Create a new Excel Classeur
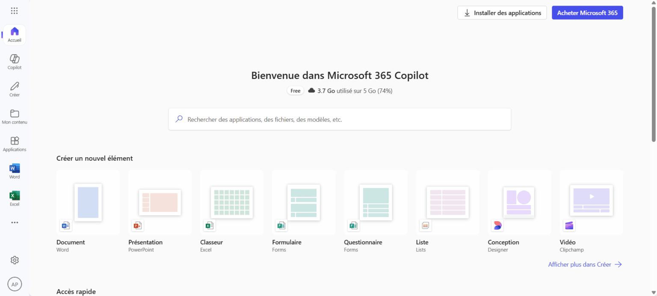This screenshot has height=296, width=657. point(231,202)
